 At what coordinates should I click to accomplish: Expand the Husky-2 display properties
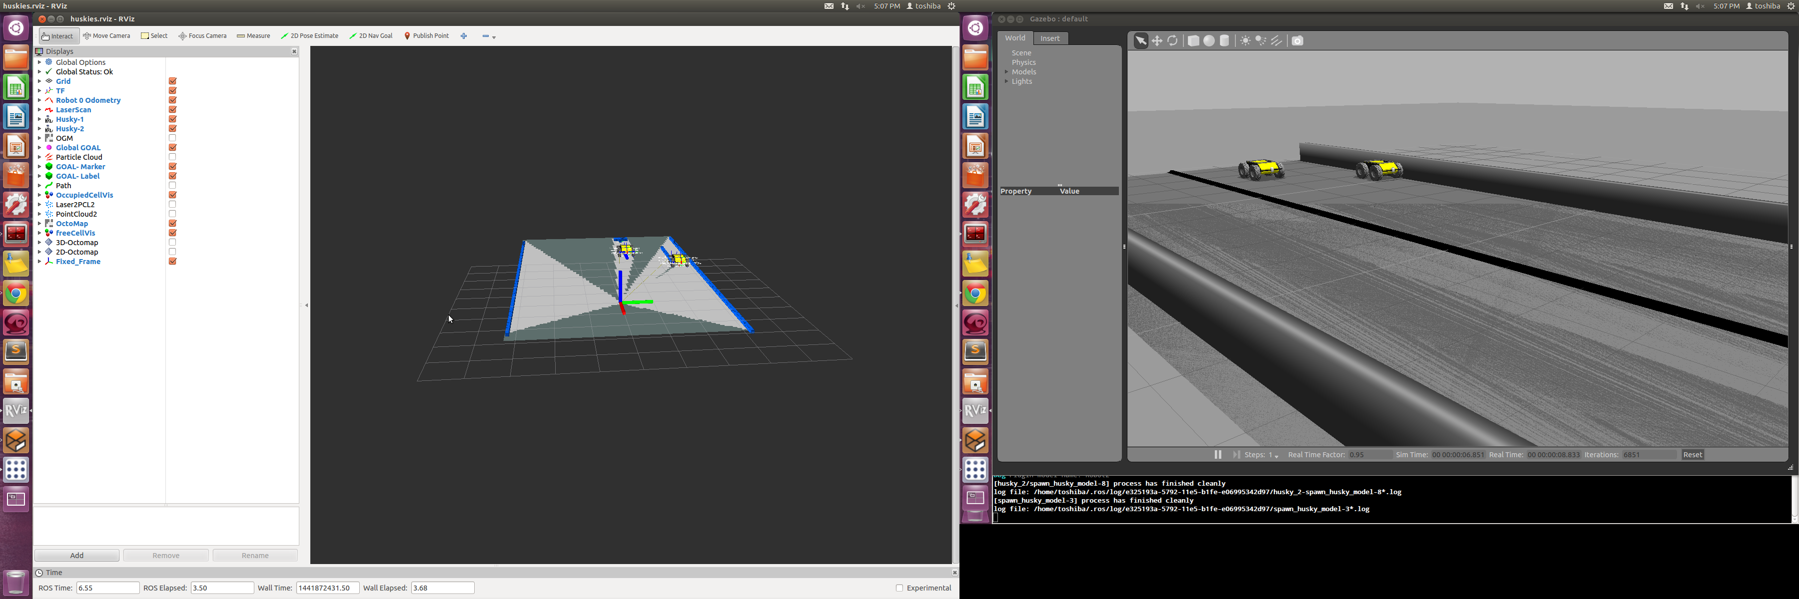click(x=39, y=129)
